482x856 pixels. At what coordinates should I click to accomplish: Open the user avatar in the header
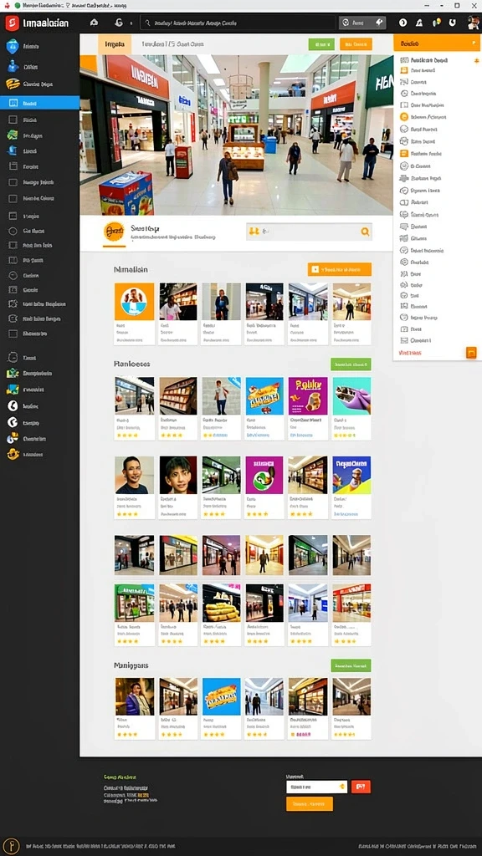click(474, 23)
